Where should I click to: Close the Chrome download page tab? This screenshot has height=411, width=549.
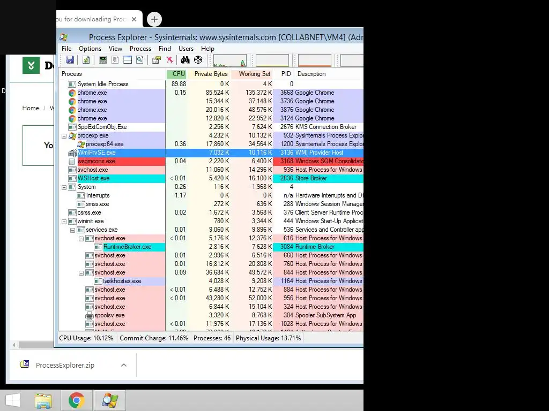coord(133,19)
